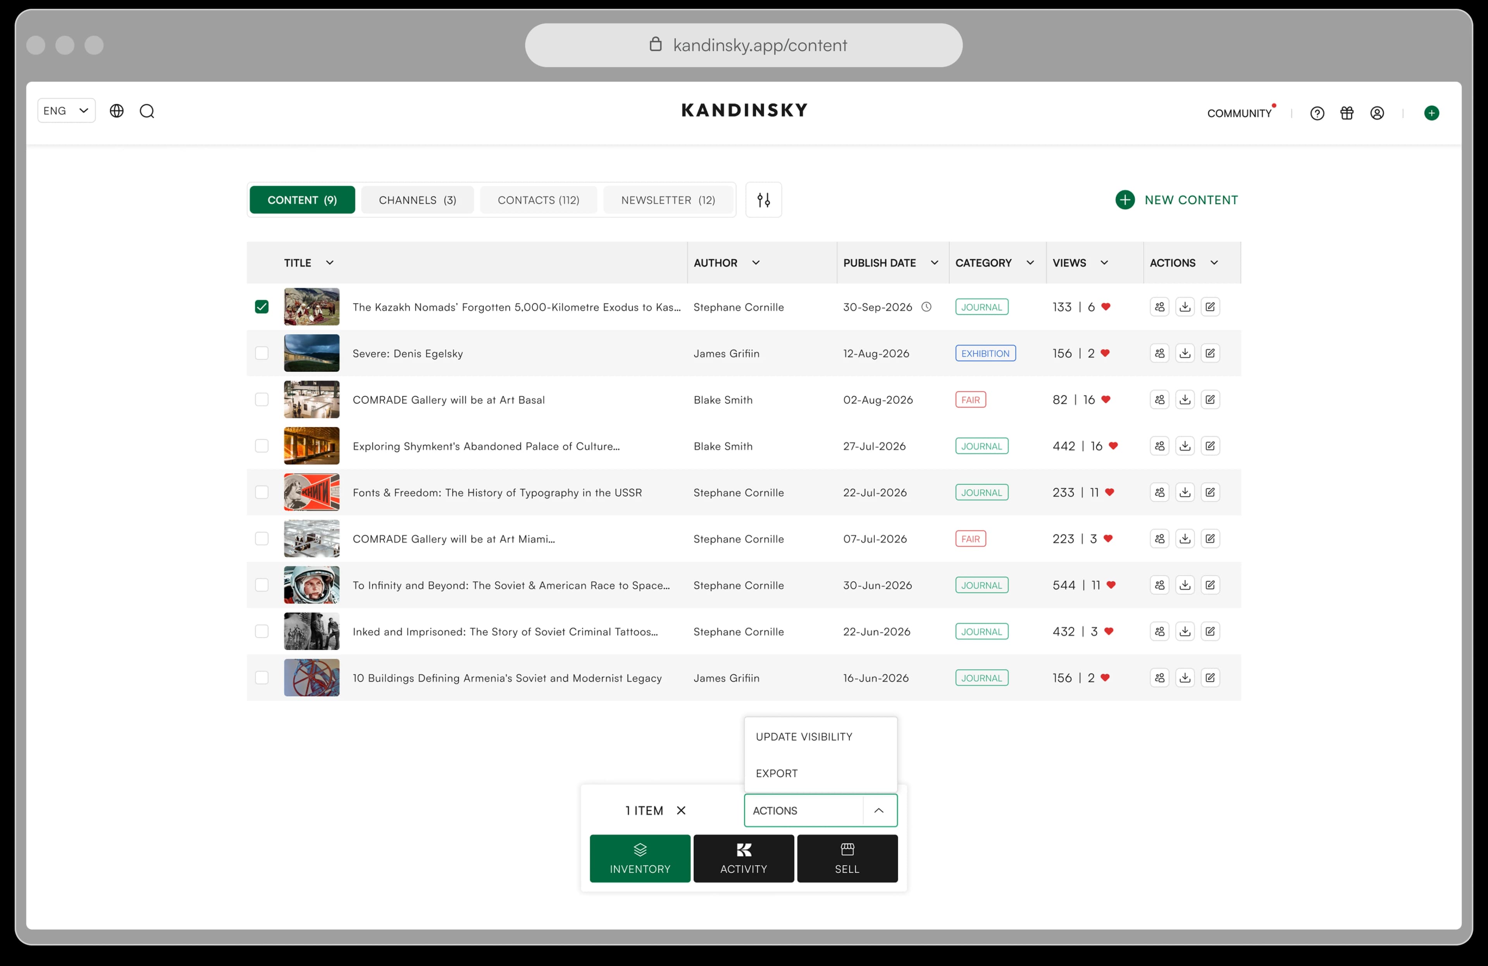Click the green plus icon in header

(x=1432, y=113)
